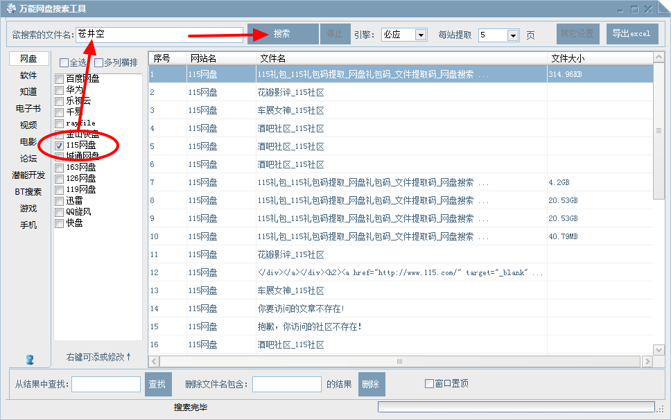Click the 导出excel export button

point(632,34)
